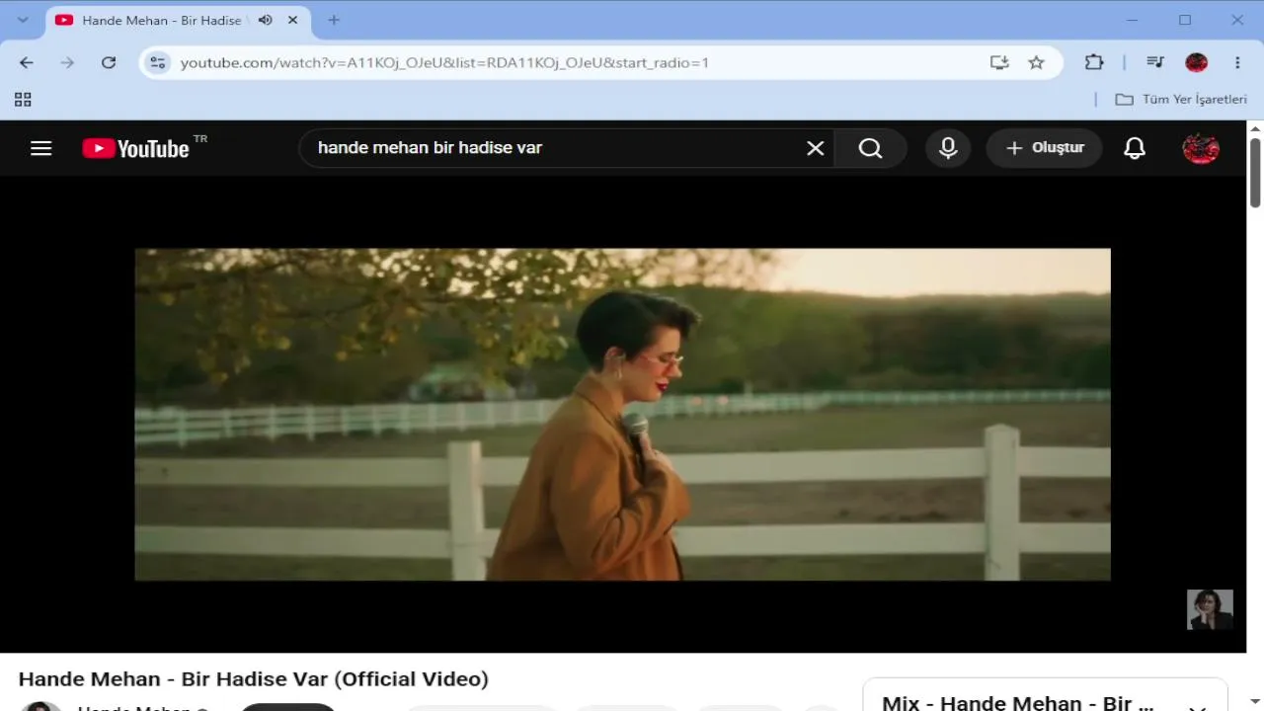Image resolution: width=1264 pixels, height=711 pixels.
Task: Run the search with the magnifier button
Action: click(870, 148)
